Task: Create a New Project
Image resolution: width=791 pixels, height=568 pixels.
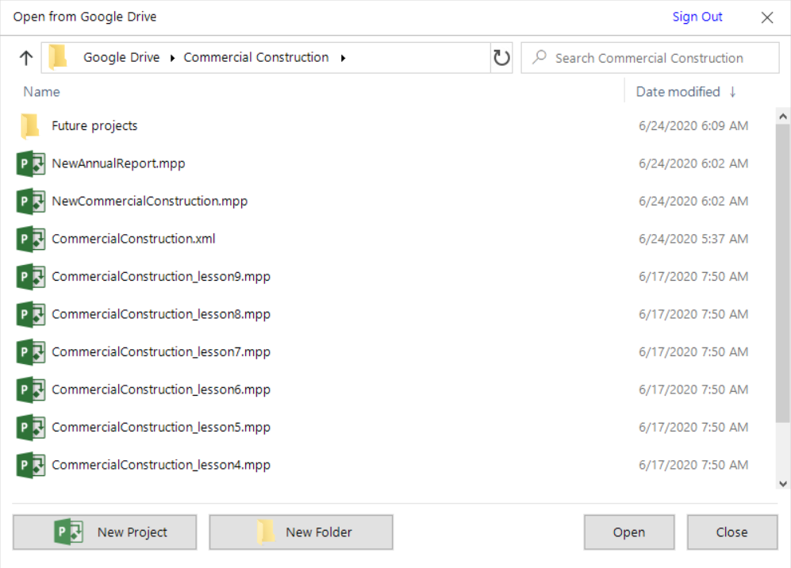Action: pos(105,532)
